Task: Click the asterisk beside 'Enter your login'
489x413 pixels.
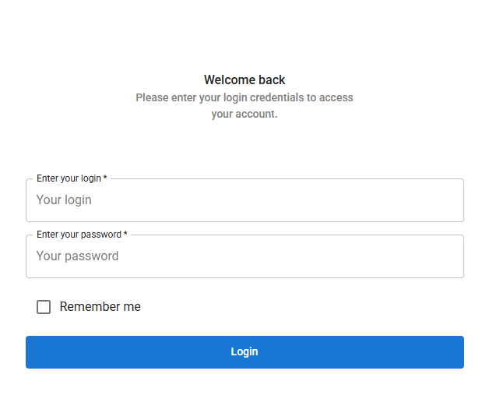Action: tap(105, 178)
